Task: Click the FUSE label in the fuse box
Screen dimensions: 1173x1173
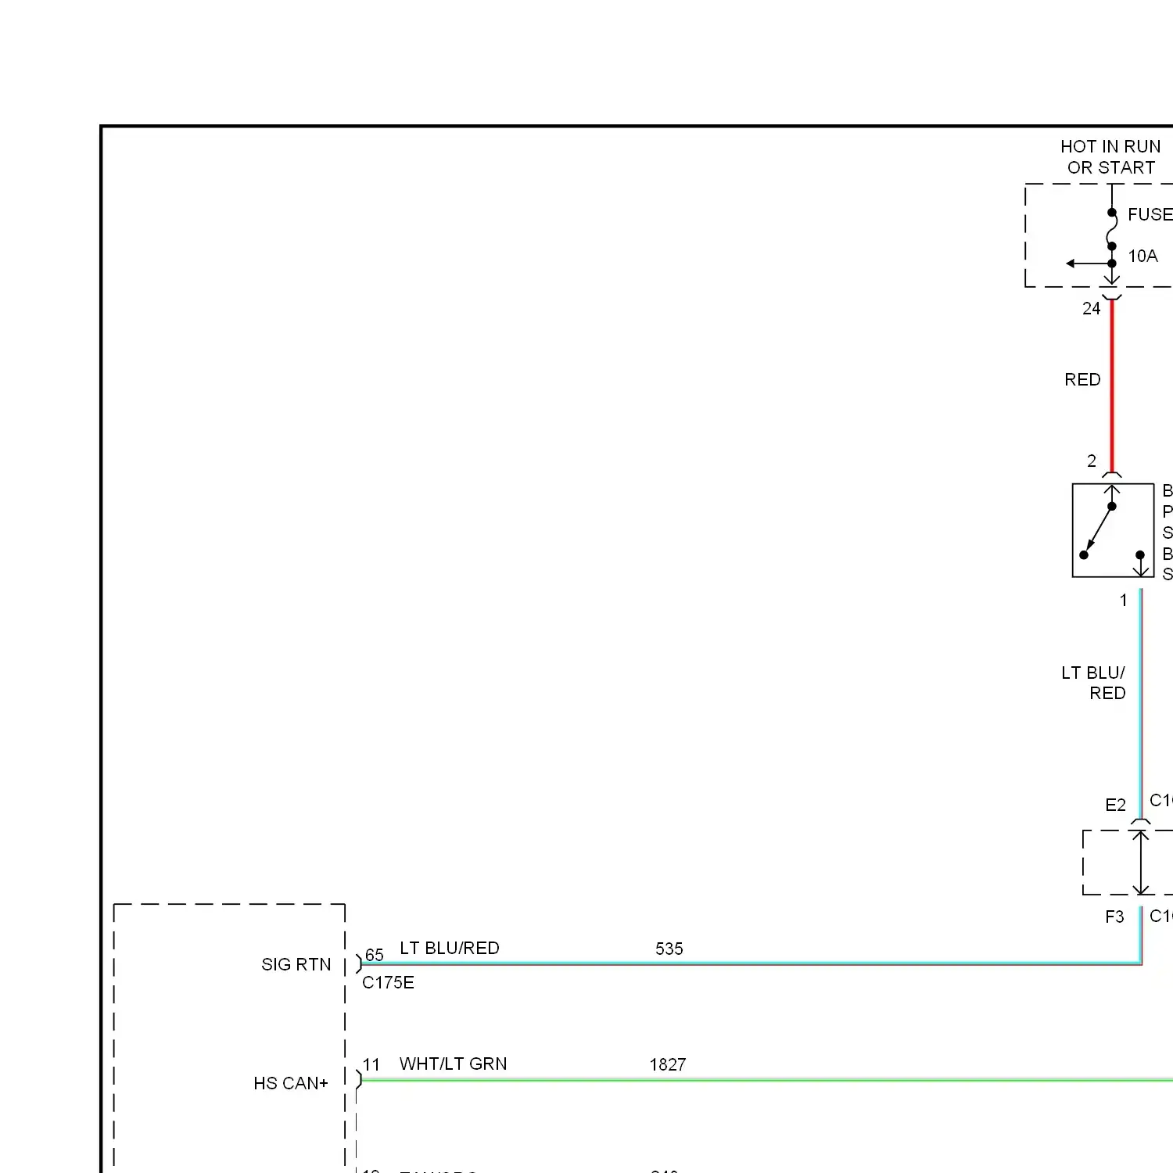Action: pos(1150,214)
